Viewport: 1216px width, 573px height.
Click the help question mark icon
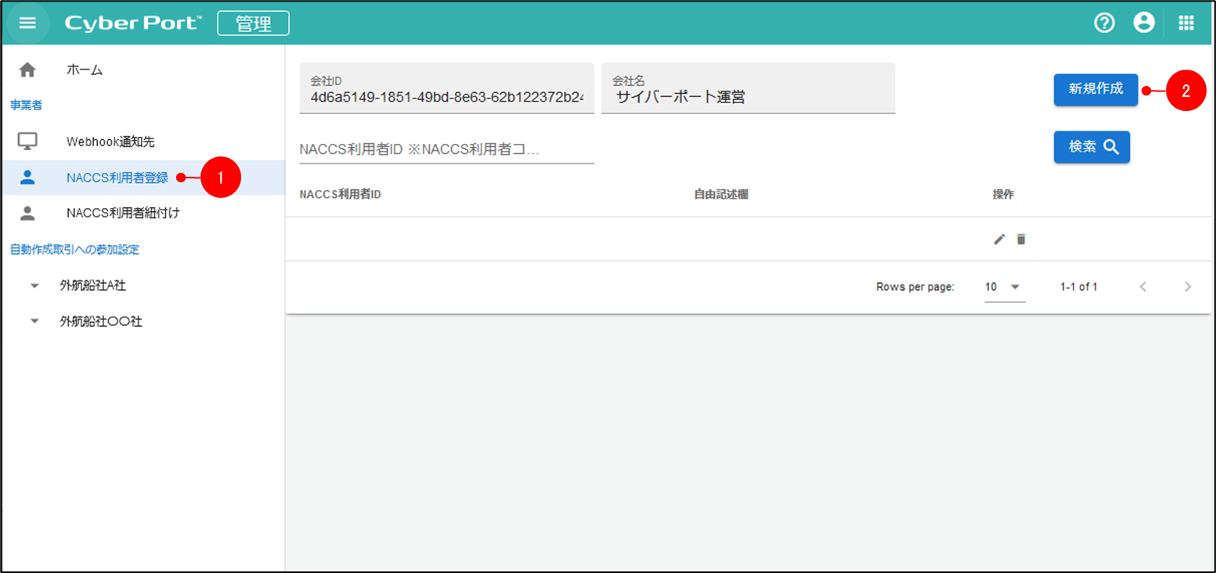tap(1104, 23)
